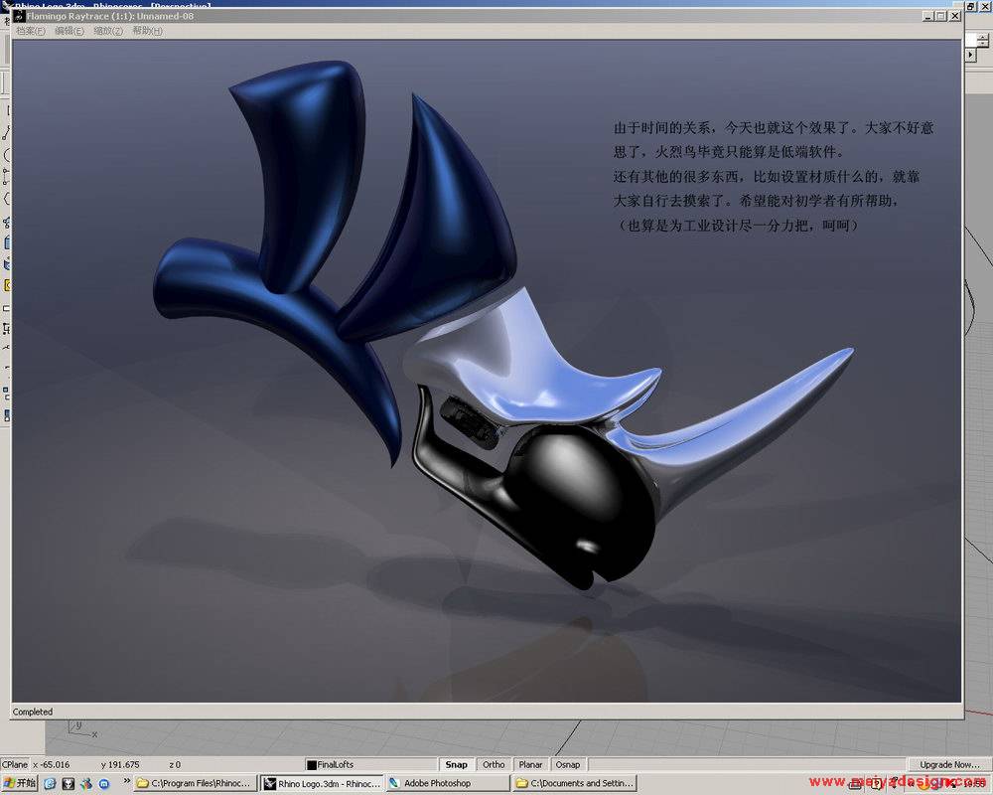Switch to Adobe Photoshop taskbar button

click(x=449, y=784)
